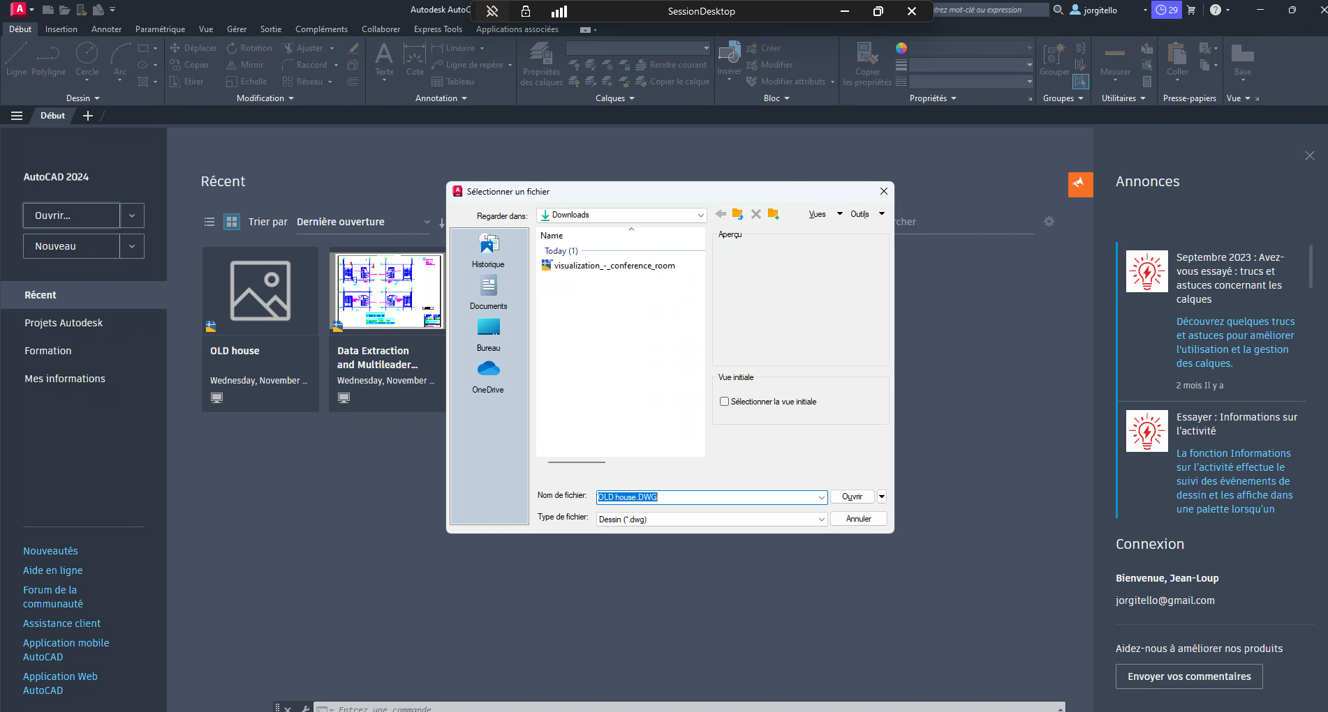Image resolution: width=1328 pixels, height=712 pixels.
Task: Click Propriétés des calques icon
Action: click(541, 64)
